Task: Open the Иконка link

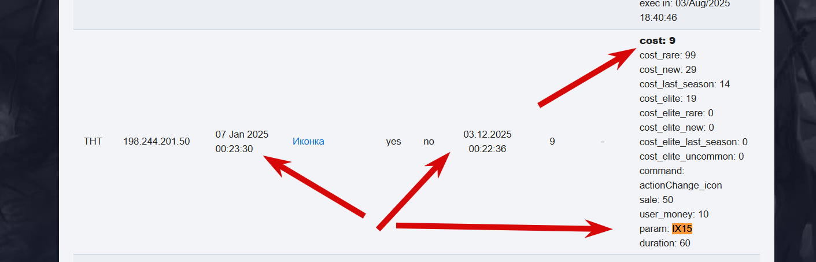Action: (308, 142)
